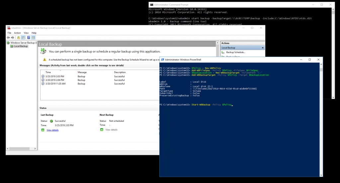
Task: Open the View menu in wbadmin
Action: [x=26, y=33]
